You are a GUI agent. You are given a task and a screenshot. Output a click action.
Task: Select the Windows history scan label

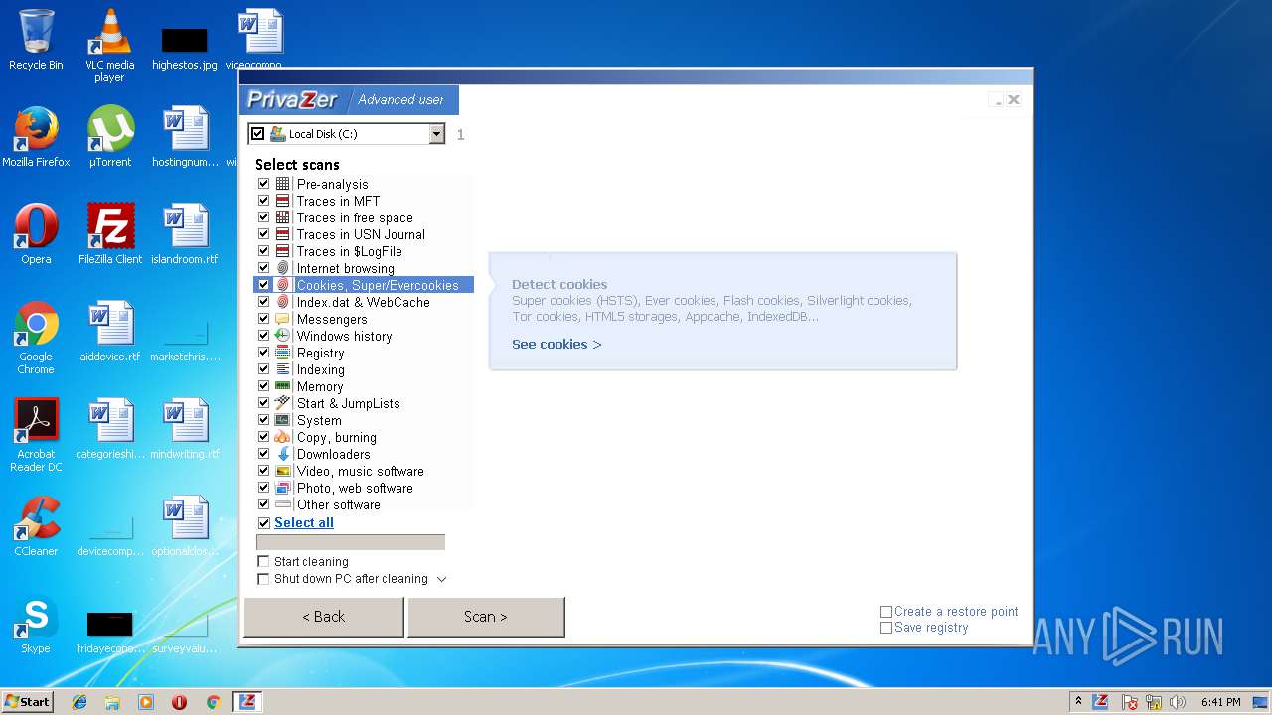point(345,336)
